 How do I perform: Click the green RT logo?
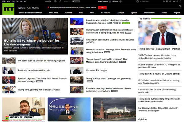(x=8, y=9)
